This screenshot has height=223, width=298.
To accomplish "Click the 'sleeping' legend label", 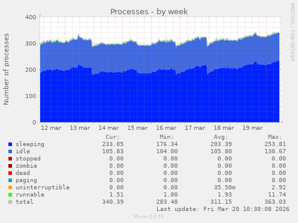I will pyautogui.click(x=30, y=144).
